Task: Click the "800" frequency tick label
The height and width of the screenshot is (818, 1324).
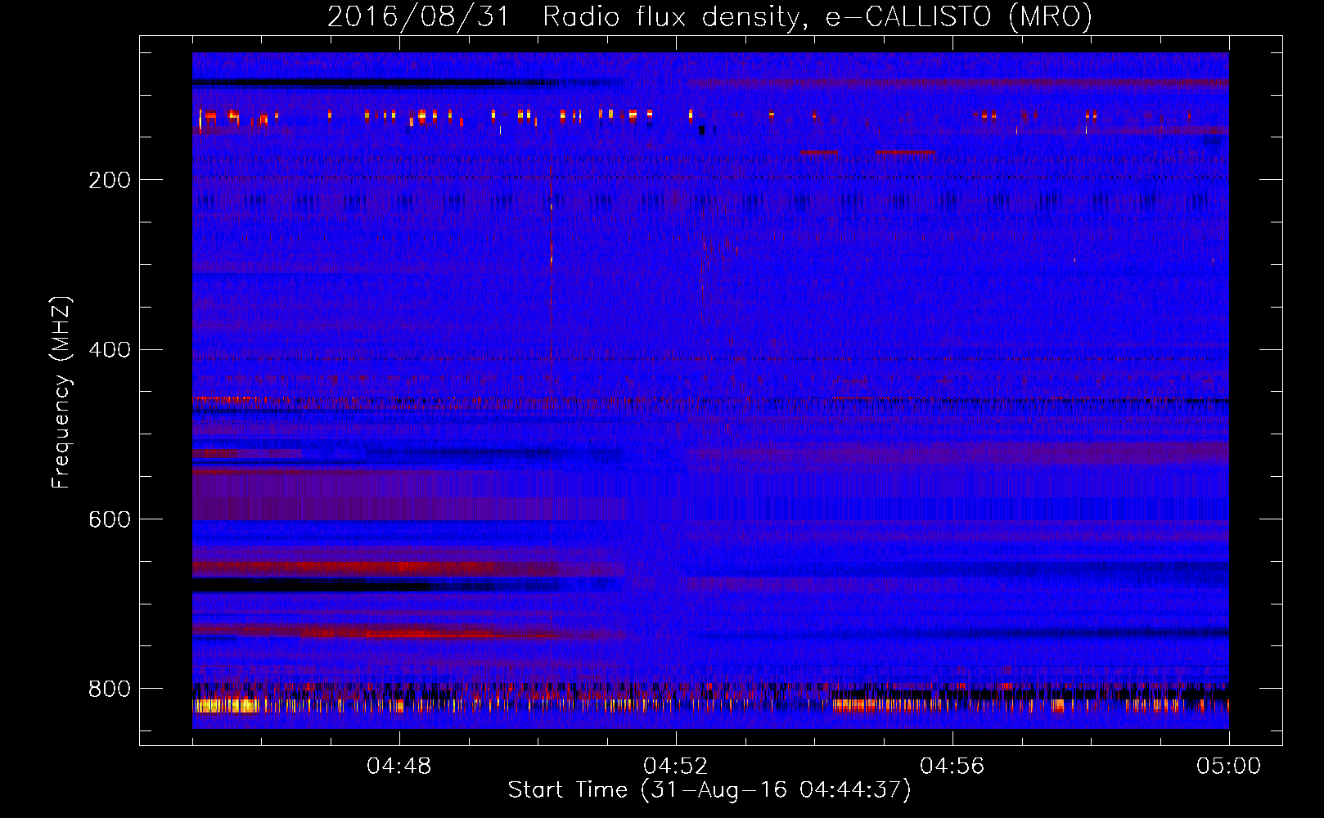Action: [110, 689]
